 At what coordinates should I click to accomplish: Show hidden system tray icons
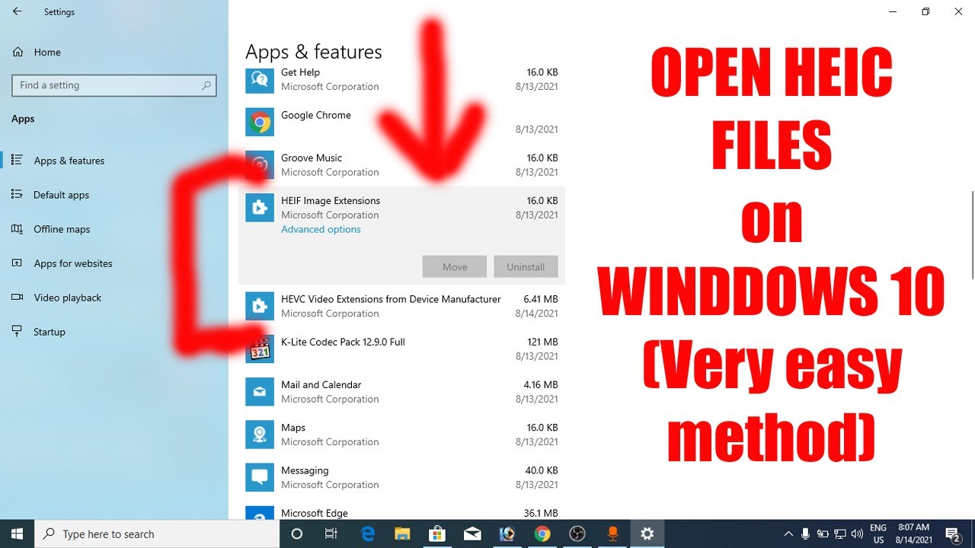[788, 534]
